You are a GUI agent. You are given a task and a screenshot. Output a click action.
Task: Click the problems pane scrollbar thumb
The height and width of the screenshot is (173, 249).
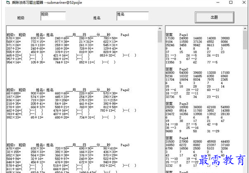(x=159, y=37)
